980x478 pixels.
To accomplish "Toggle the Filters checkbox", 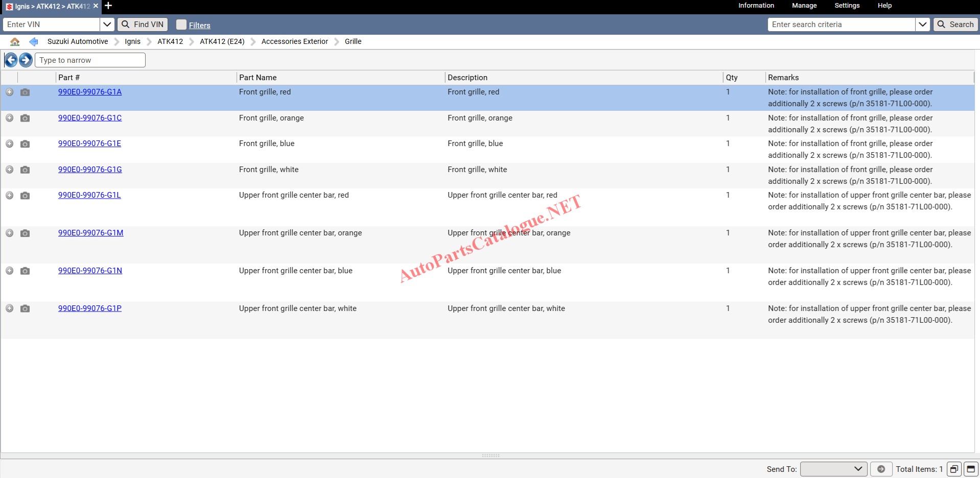I will click(x=181, y=25).
